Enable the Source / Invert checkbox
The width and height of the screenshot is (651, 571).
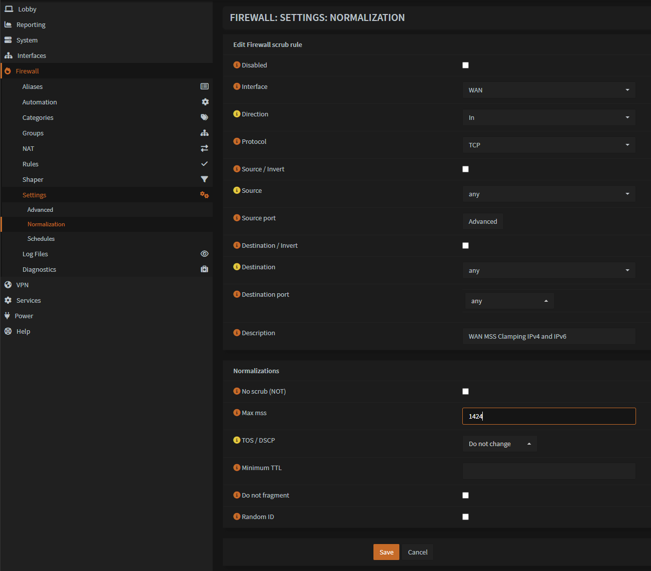[x=465, y=169]
